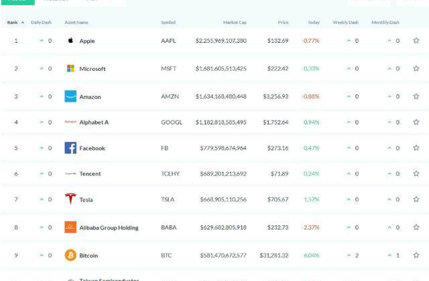This screenshot has width=429, height=281.
Task: Click Bitcoin monthly dash value 1
Action: (397, 255)
